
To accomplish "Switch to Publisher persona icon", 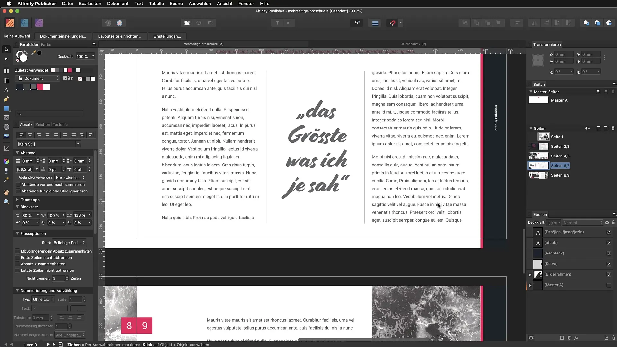I will (10, 23).
